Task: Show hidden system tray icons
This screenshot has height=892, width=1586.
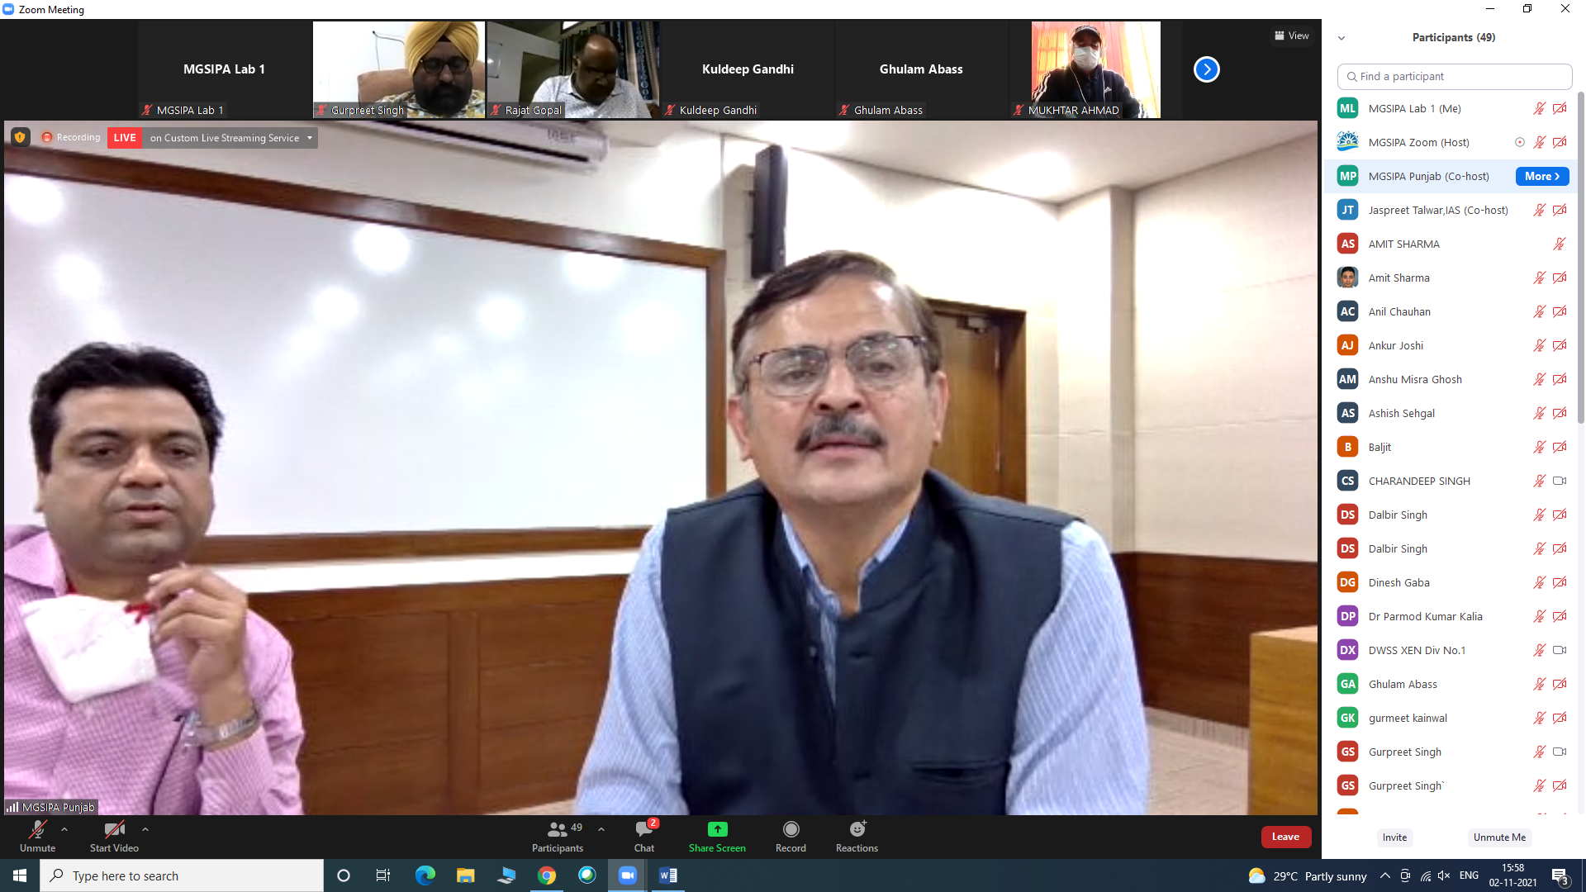Action: pyautogui.click(x=1384, y=875)
